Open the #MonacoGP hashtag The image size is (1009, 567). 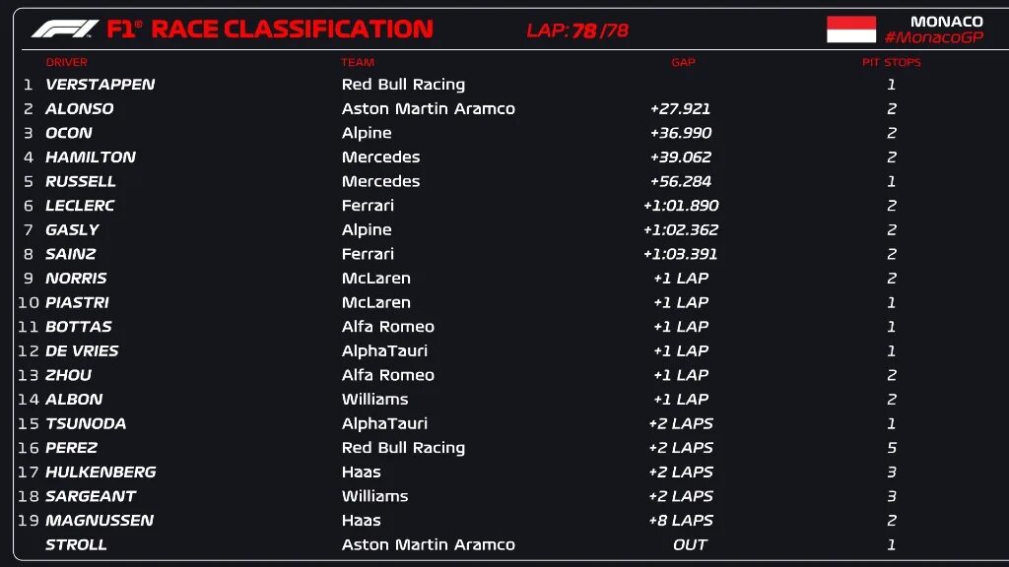tap(933, 37)
